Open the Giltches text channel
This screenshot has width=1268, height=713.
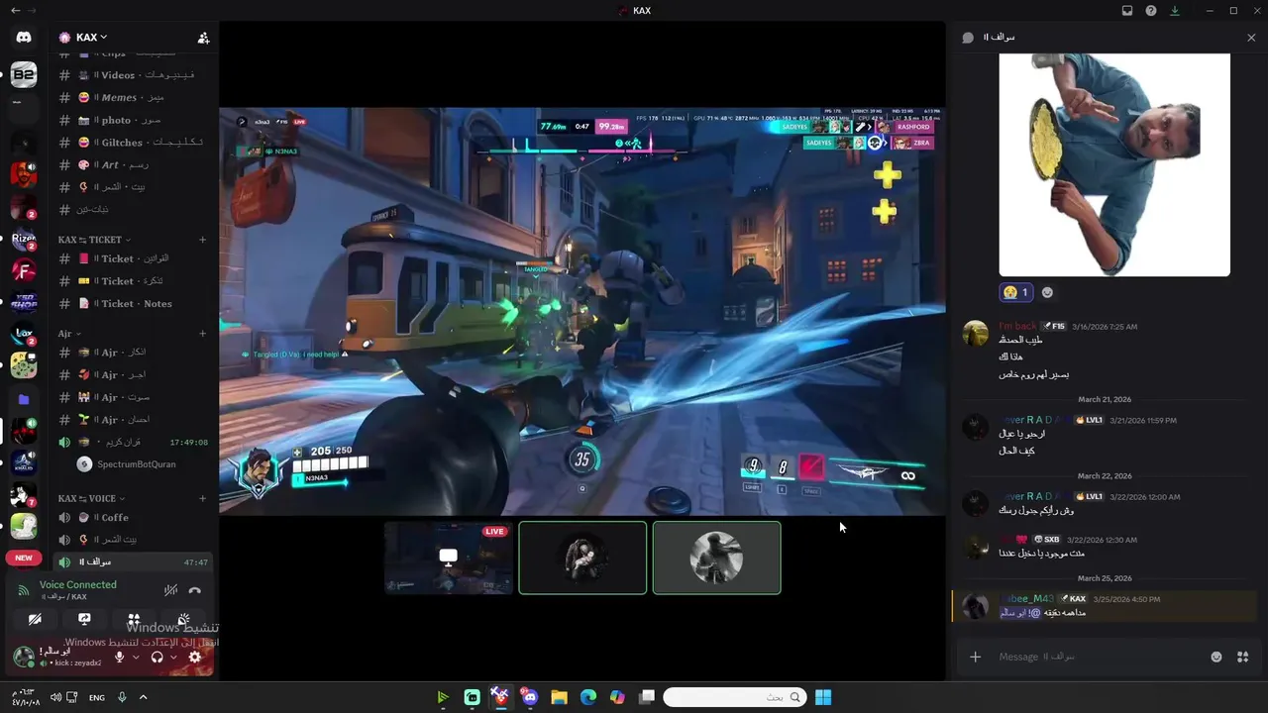133,143
